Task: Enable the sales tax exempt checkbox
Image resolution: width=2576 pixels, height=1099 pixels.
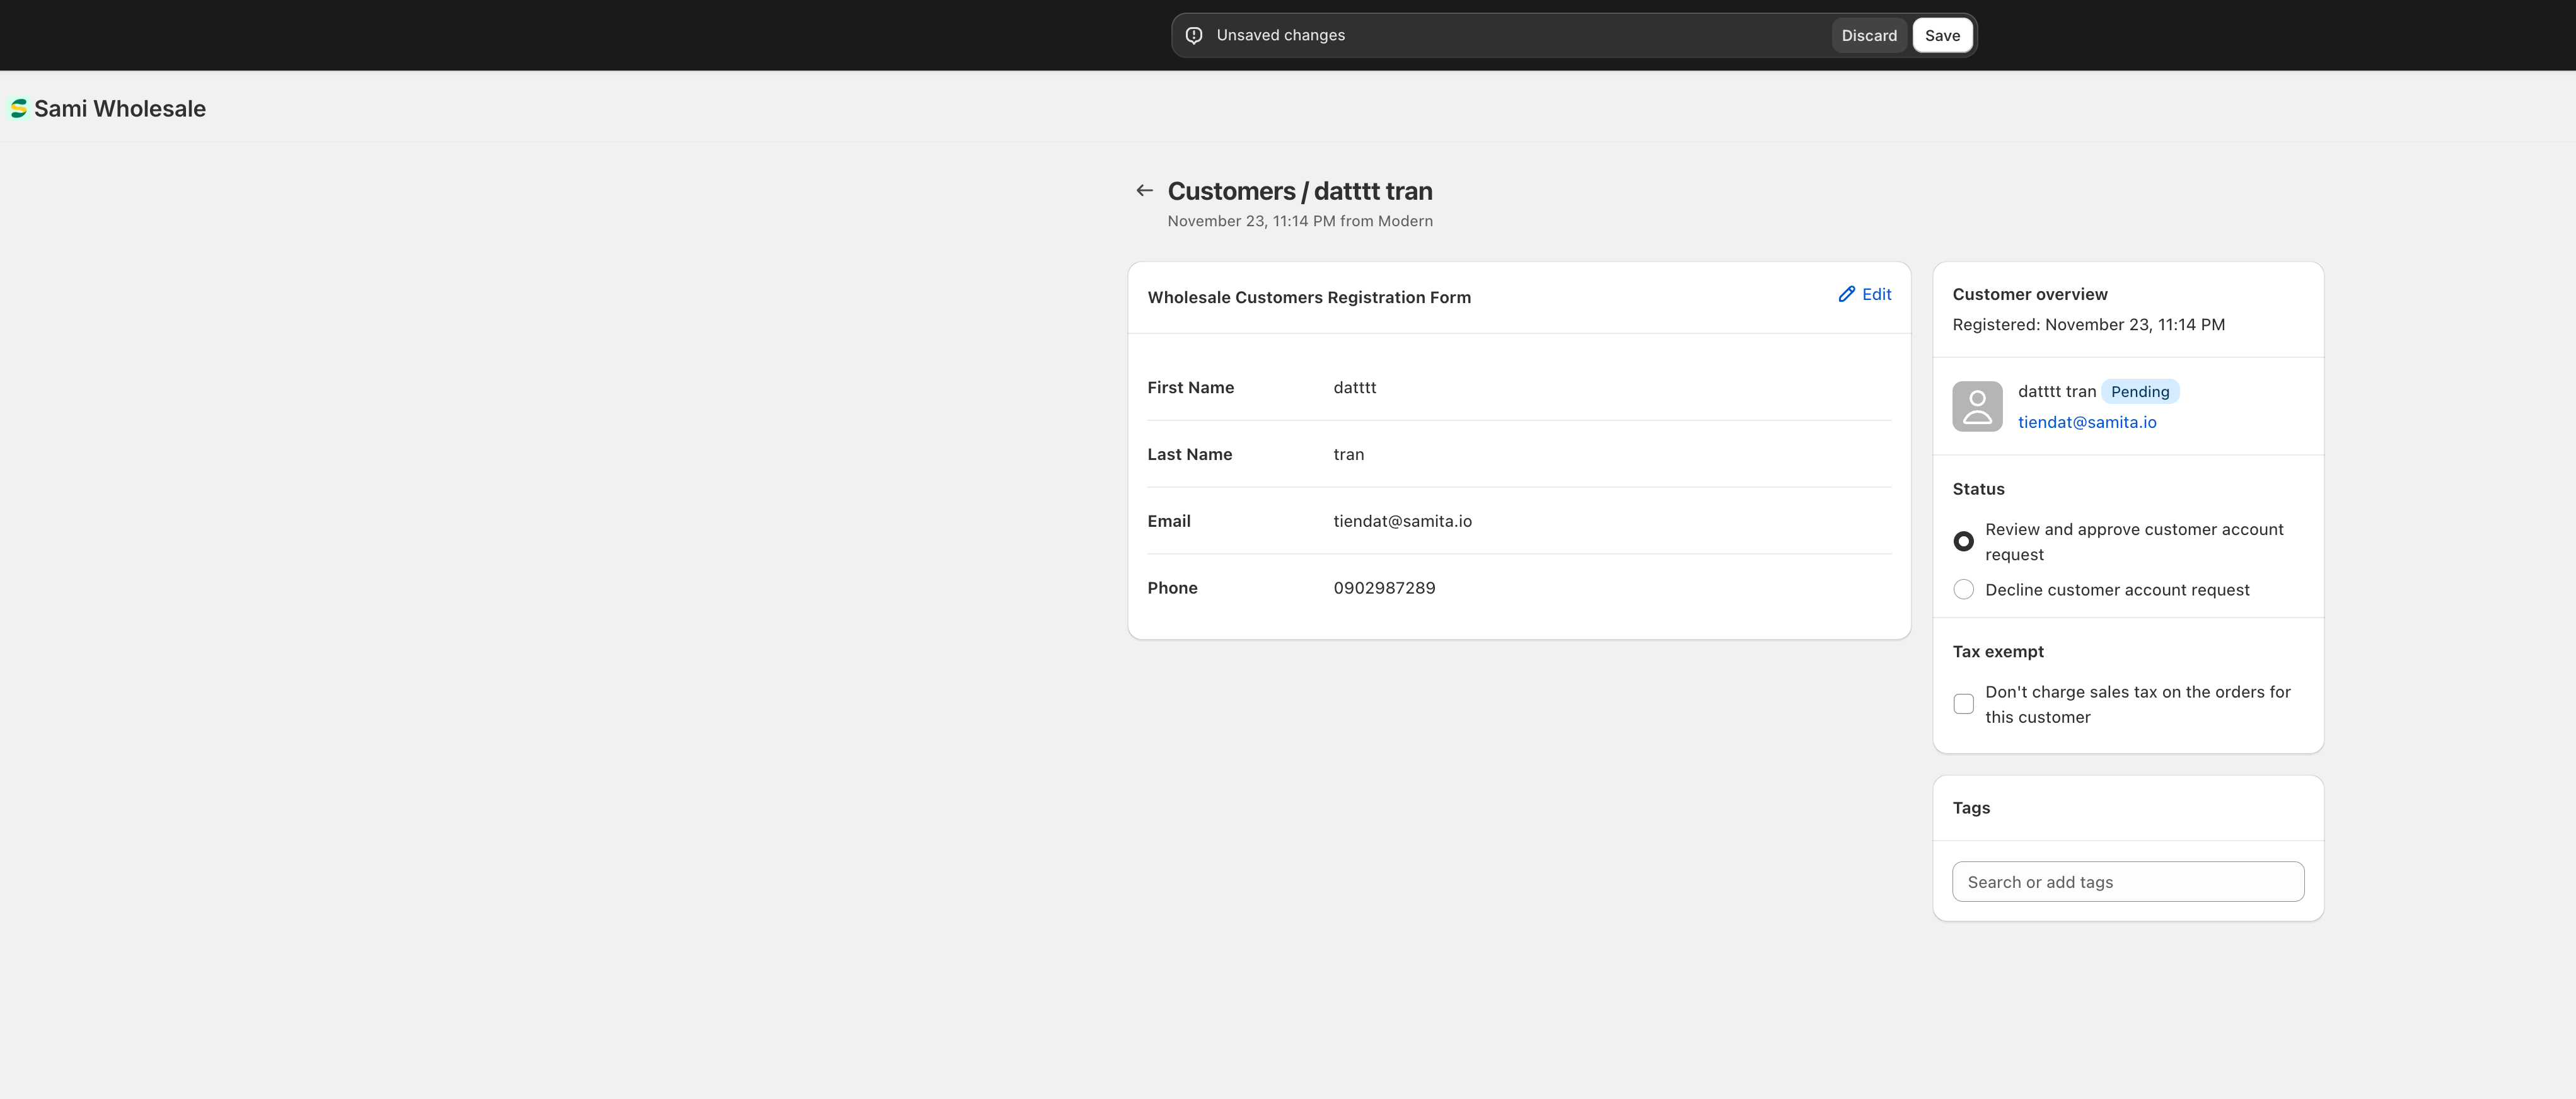Action: 1963,704
